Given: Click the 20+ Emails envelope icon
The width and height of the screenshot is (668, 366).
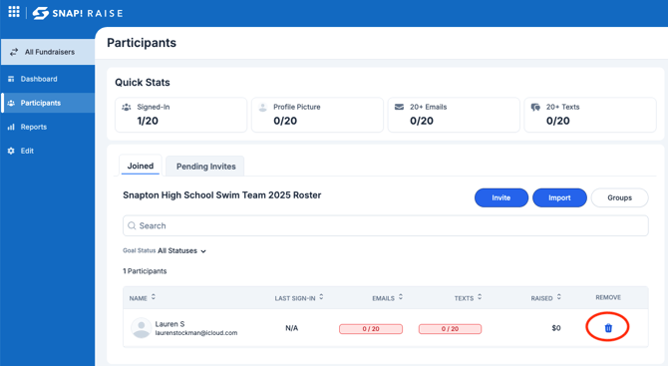Looking at the screenshot, I should [399, 107].
